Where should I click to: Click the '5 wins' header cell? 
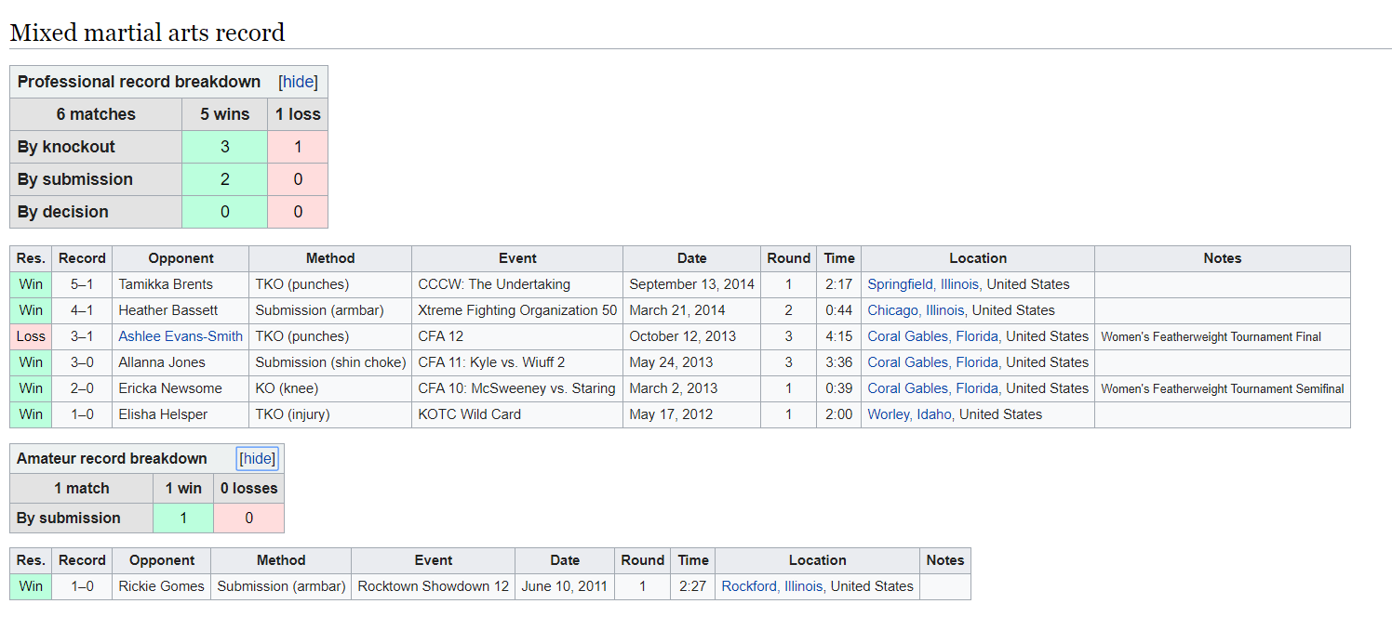225,114
